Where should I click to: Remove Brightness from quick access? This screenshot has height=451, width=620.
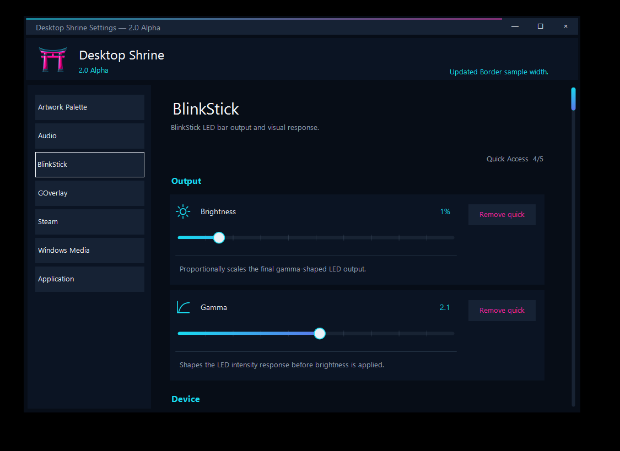[x=502, y=214]
